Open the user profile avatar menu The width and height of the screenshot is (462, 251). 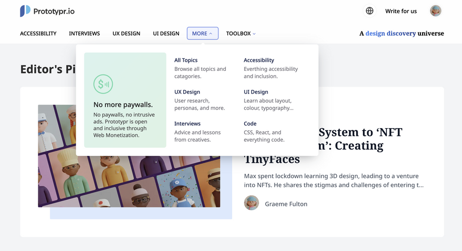point(435,11)
